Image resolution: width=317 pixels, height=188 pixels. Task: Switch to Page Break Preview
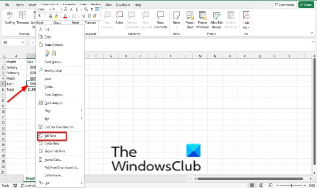[x=270, y=185]
